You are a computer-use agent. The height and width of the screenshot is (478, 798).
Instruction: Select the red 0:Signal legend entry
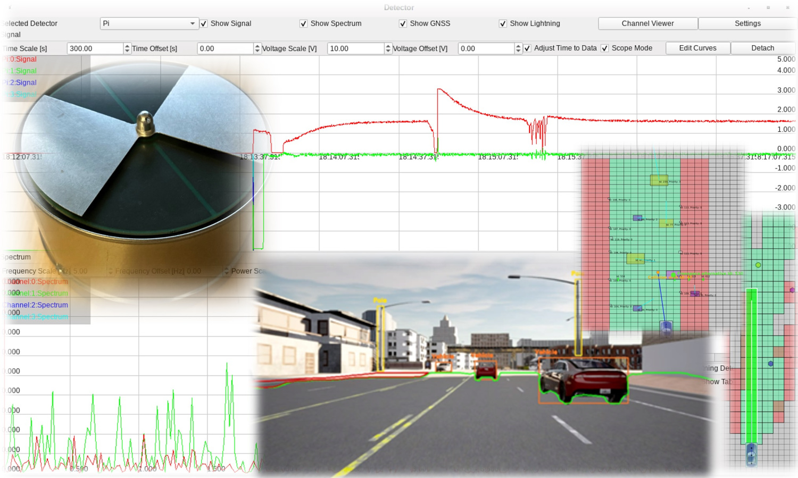(20, 59)
